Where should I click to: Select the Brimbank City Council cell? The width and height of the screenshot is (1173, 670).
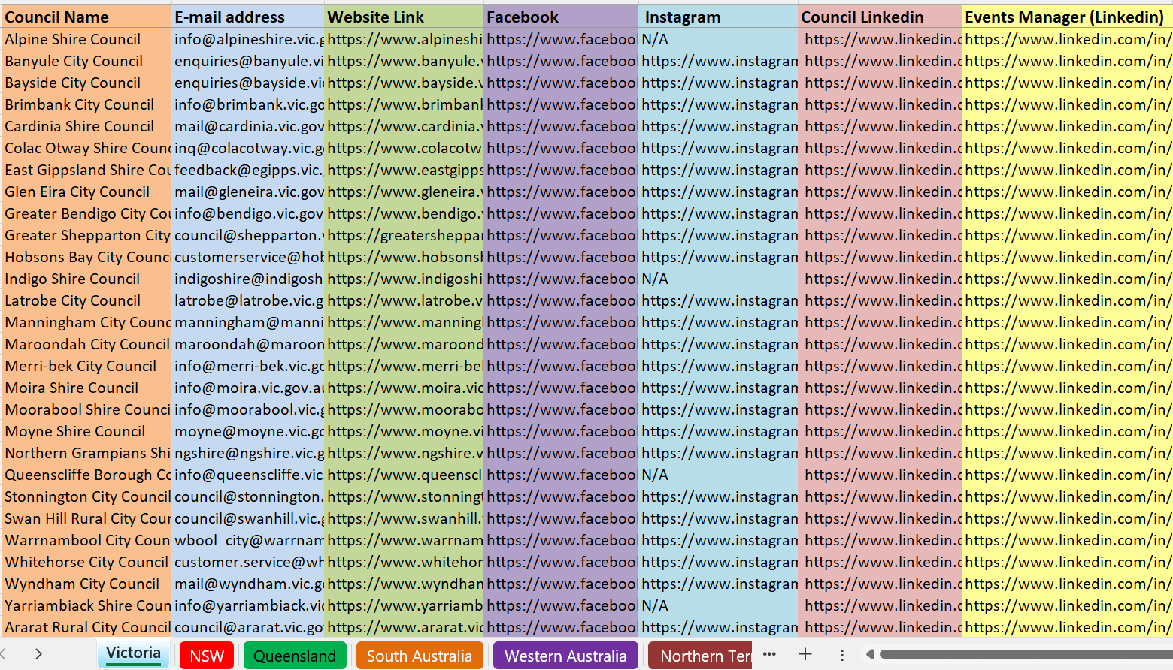pos(86,104)
